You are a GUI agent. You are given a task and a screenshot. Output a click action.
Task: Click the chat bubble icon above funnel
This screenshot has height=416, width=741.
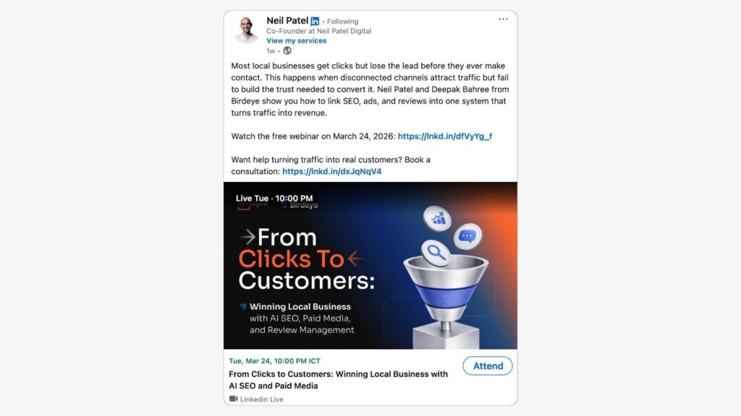click(467, 236)
